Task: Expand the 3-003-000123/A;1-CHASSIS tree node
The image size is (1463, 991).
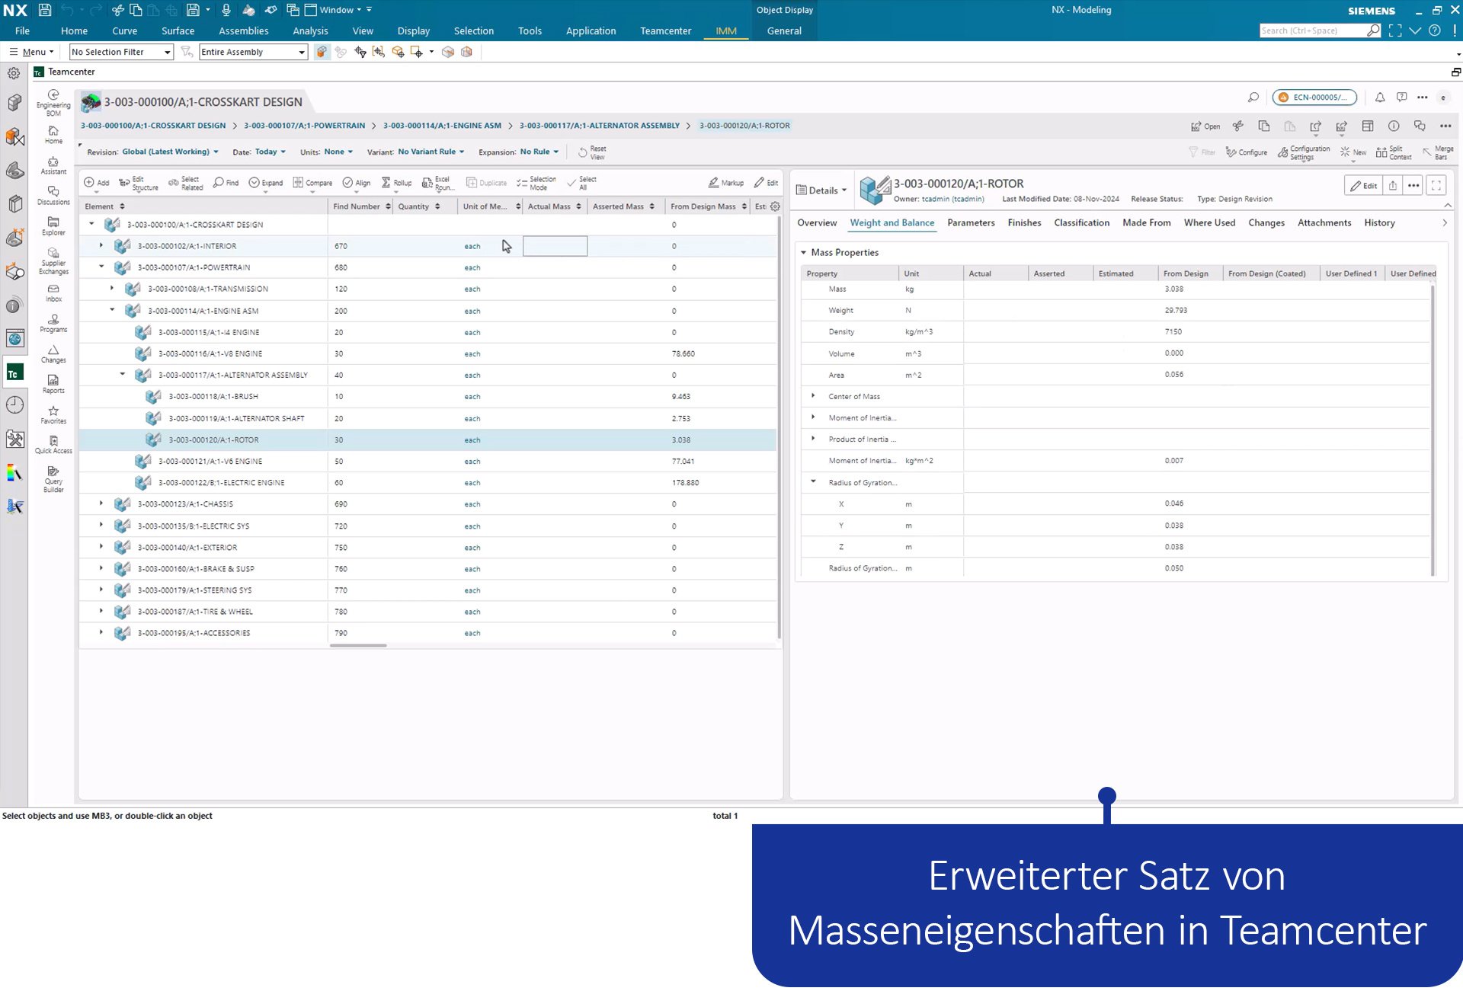Action: click(101, 503)
